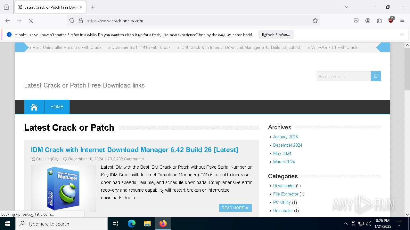
Task: Open a new tab
Action: pos(93,7)
